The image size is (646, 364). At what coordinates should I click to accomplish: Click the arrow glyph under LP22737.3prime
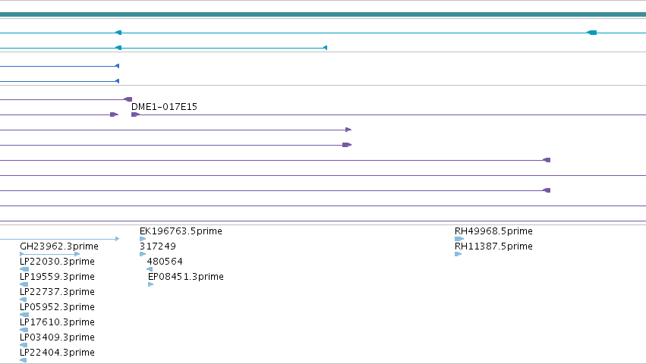click(23, 300)
